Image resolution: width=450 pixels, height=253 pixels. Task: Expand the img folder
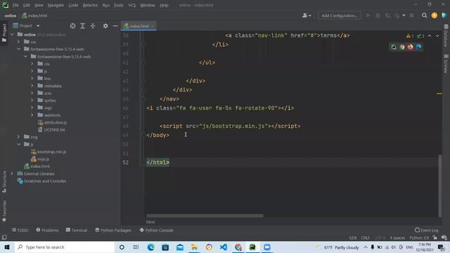tap(19, 137)
